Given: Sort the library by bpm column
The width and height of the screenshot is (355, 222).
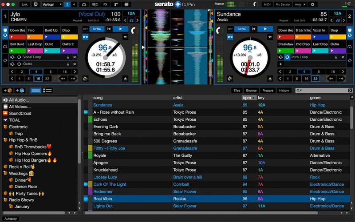Looking at the screenshot, I should pos(248,98).
